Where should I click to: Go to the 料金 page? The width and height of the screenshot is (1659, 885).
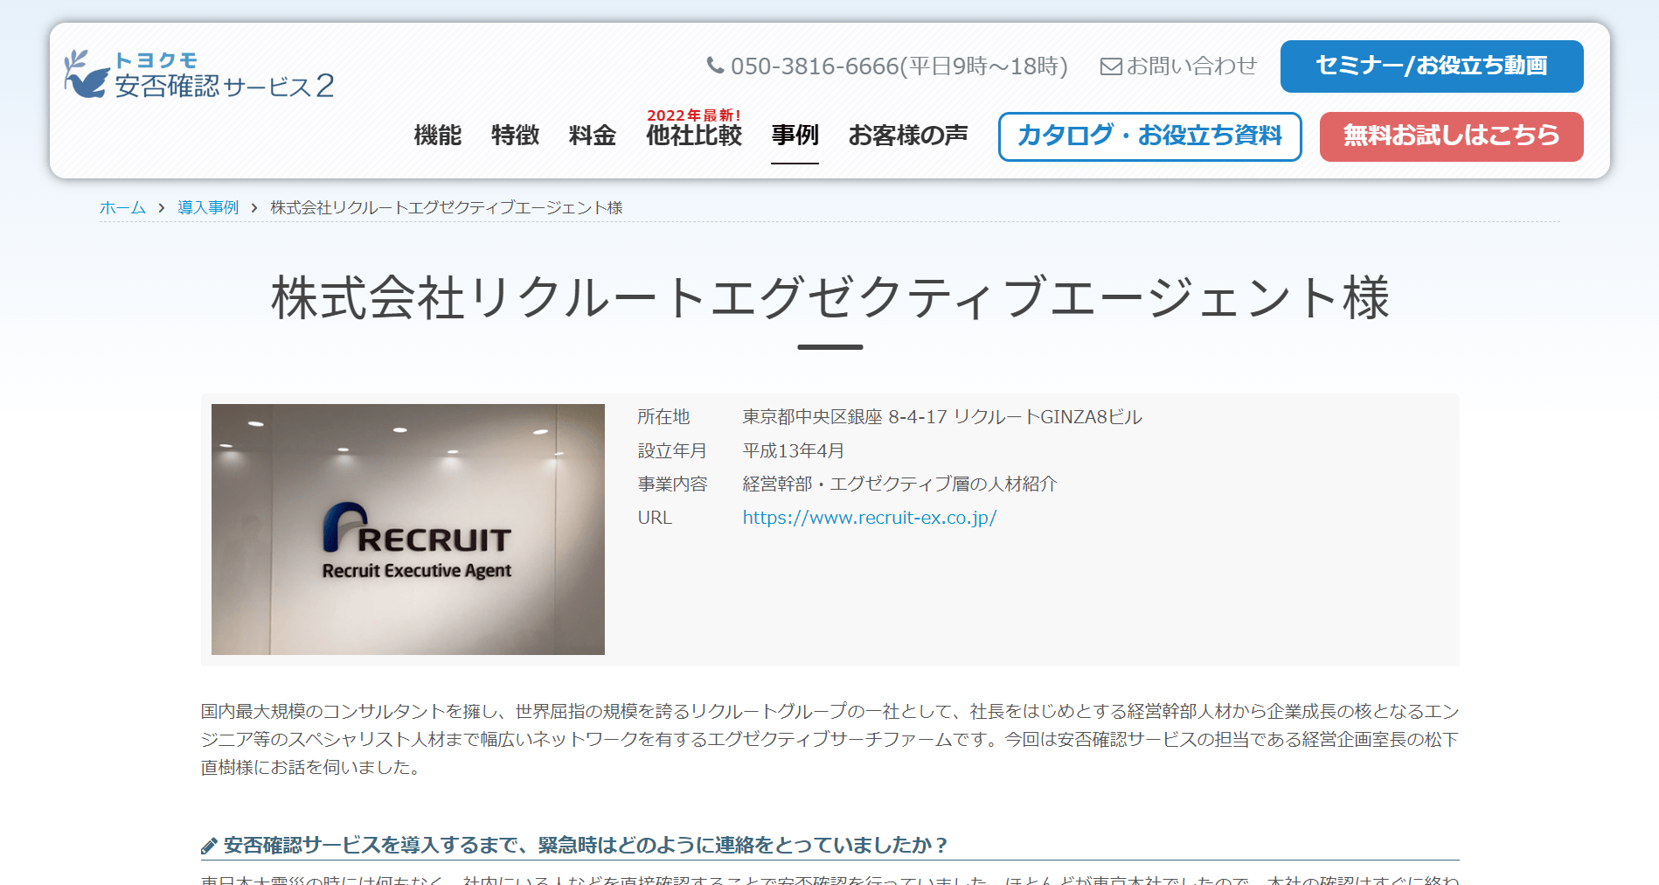click(593, 136)
